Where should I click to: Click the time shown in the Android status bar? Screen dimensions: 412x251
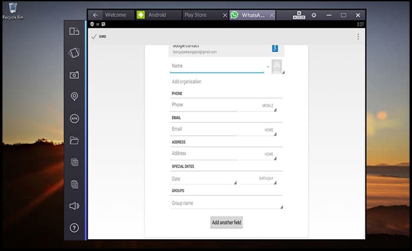[x=360, y=25]
